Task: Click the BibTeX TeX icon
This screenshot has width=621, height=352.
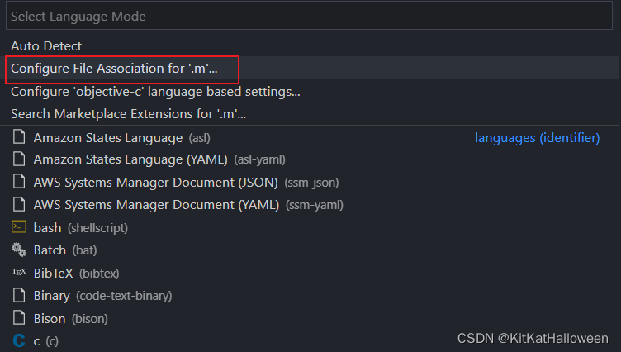Action: (19, 272)
